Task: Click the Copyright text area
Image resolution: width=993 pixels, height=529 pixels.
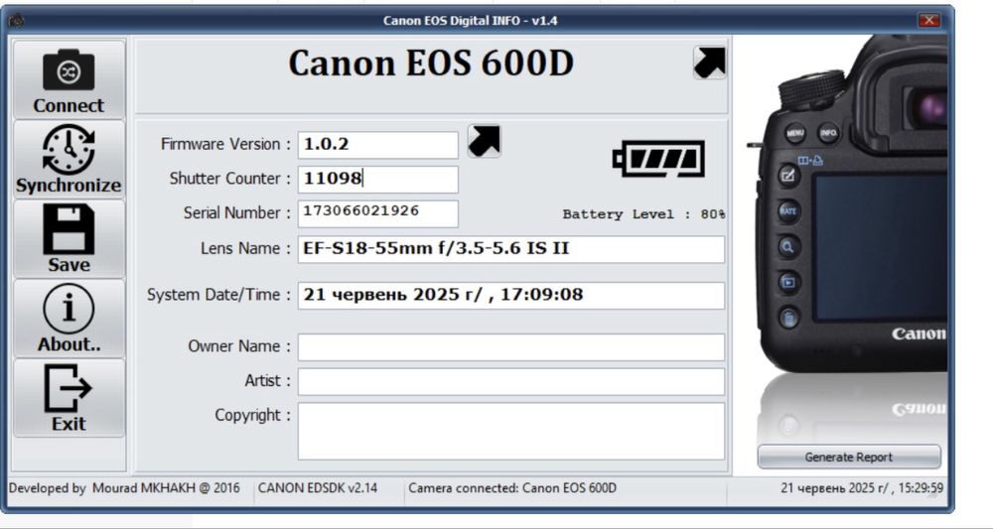Action: 511,431
